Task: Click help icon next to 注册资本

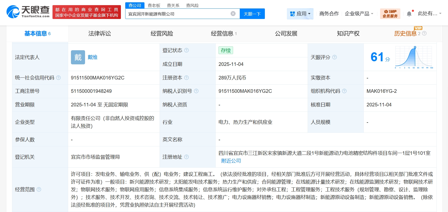Action: point(186,78)
